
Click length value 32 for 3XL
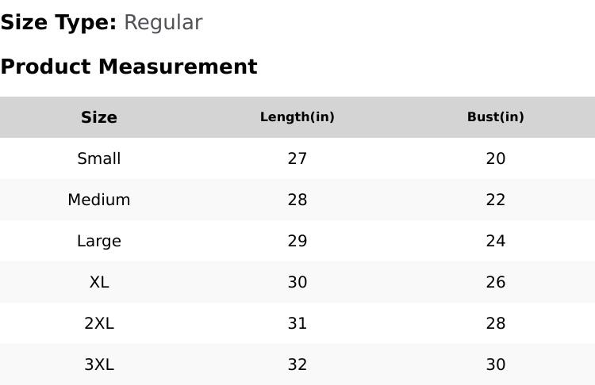click(x=297, y=364)
